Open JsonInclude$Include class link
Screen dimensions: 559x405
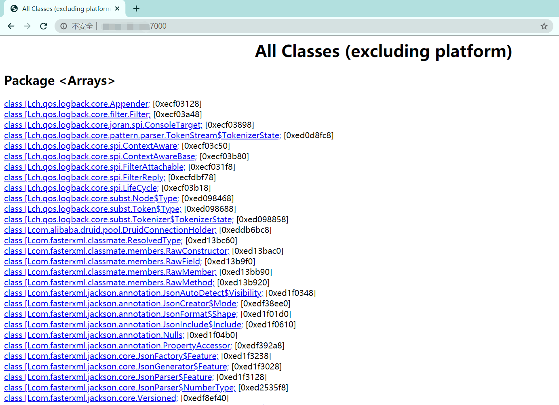pyautogui.click(x=124, y=325)
